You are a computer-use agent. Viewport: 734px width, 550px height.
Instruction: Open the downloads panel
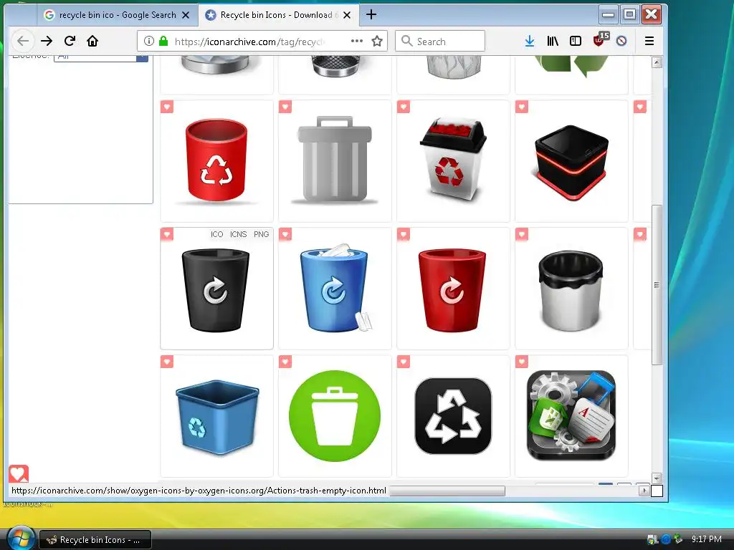coord(530,41)
